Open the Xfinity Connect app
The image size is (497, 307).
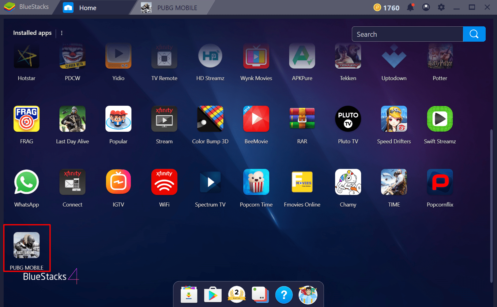pyautogui.click(x=73, y=182)
